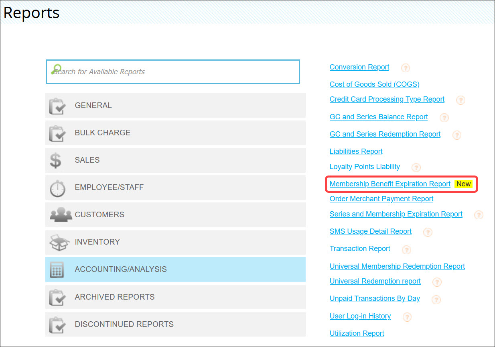
Task: Open the Cost of Goods Sold report
Action: click(x=374, y=84)
